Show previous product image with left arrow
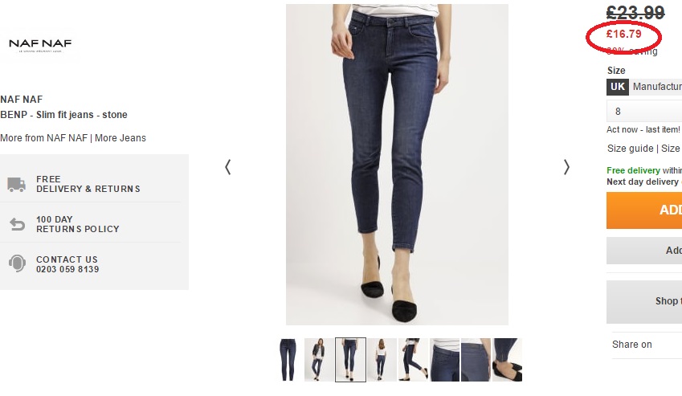The height and width of the screenshot is (396, 682). pos(228,167)
